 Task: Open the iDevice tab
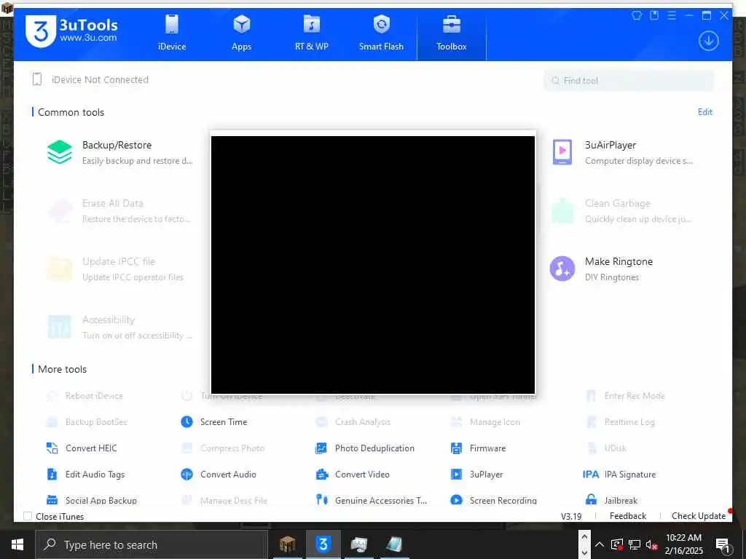172,33
